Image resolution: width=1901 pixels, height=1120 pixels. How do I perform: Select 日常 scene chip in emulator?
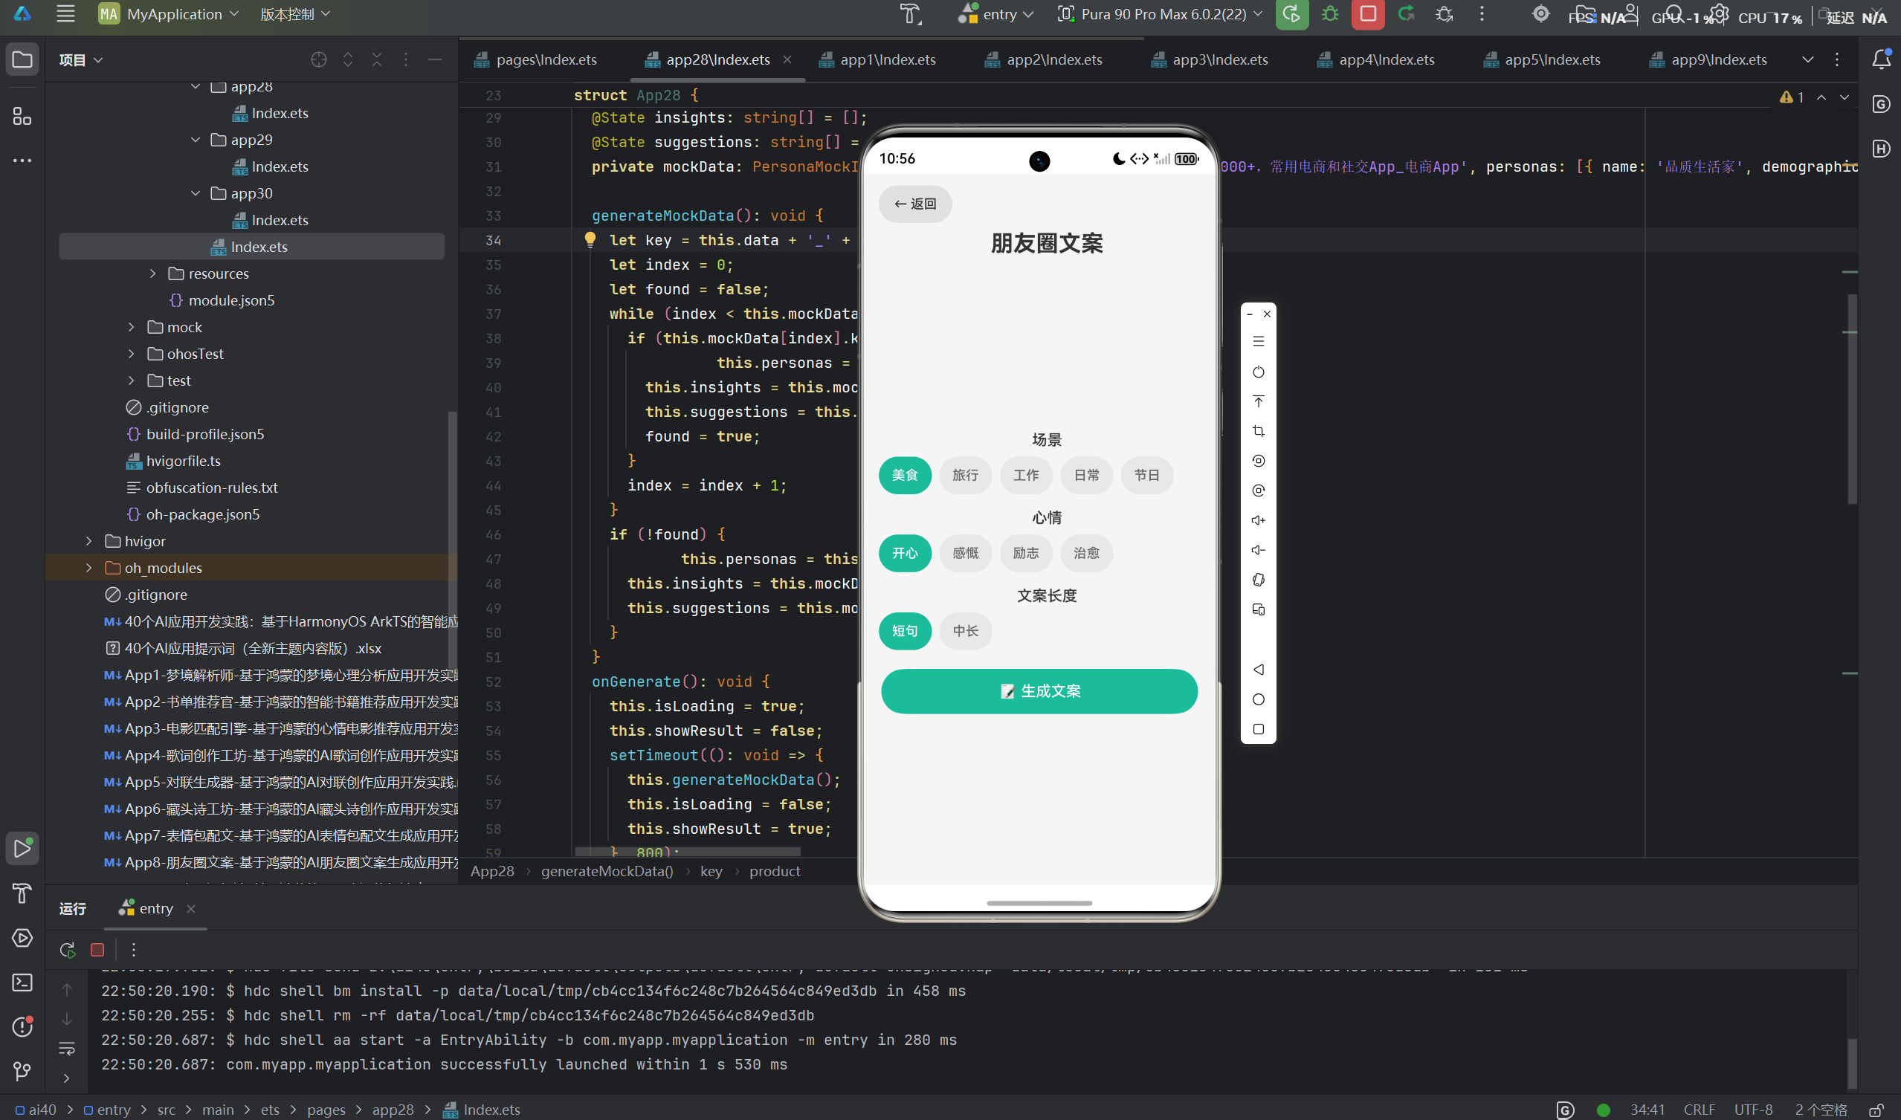point(1085,475)
